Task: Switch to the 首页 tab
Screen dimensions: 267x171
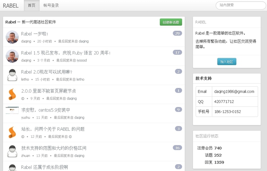Action: coord(31,6)
